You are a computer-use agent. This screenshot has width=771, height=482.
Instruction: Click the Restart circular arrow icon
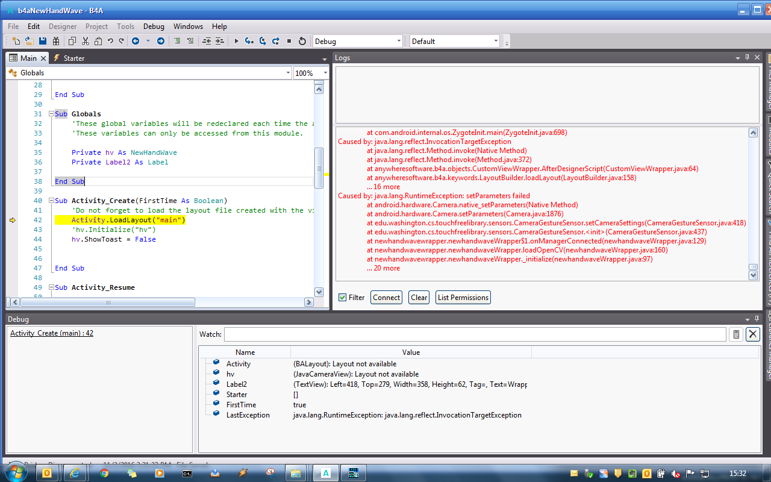pos(302,41)
